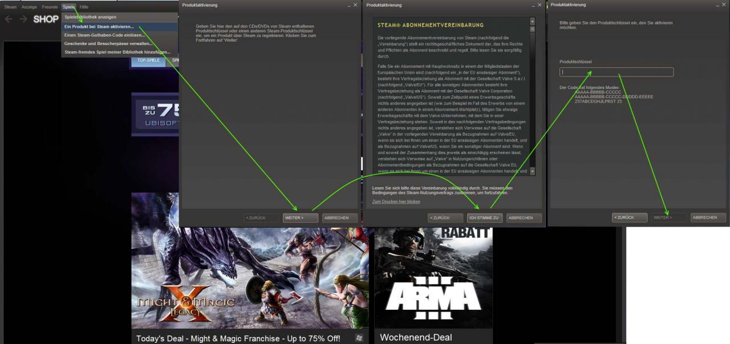Switch to the TOP-SPIELE tab
This screenshot has width=730, height=344.
148,60
